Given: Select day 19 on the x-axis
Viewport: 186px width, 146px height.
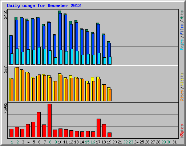Looking at the screenshot, I should click(109, 142).
